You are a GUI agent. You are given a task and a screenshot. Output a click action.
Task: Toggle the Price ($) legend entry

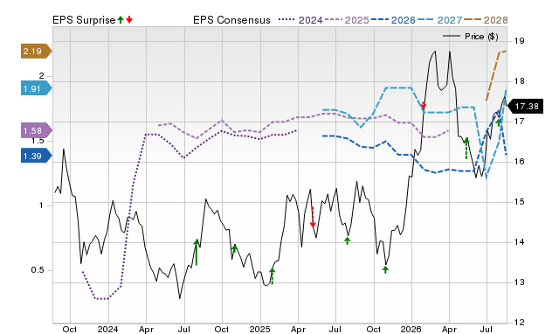click(x=470, y=37)
